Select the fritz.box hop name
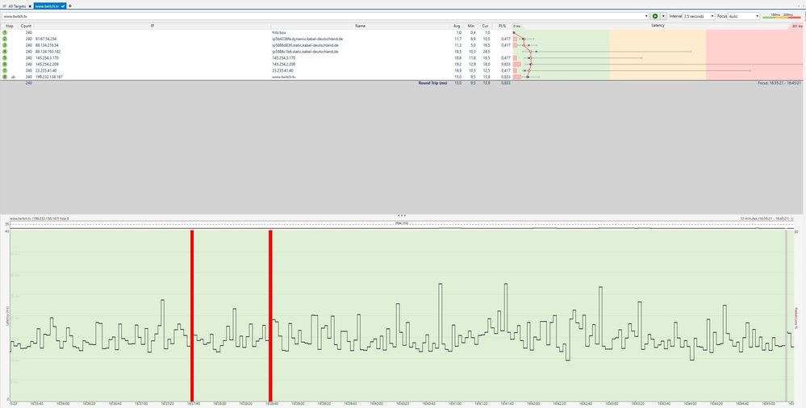 (x=279, y=32)
